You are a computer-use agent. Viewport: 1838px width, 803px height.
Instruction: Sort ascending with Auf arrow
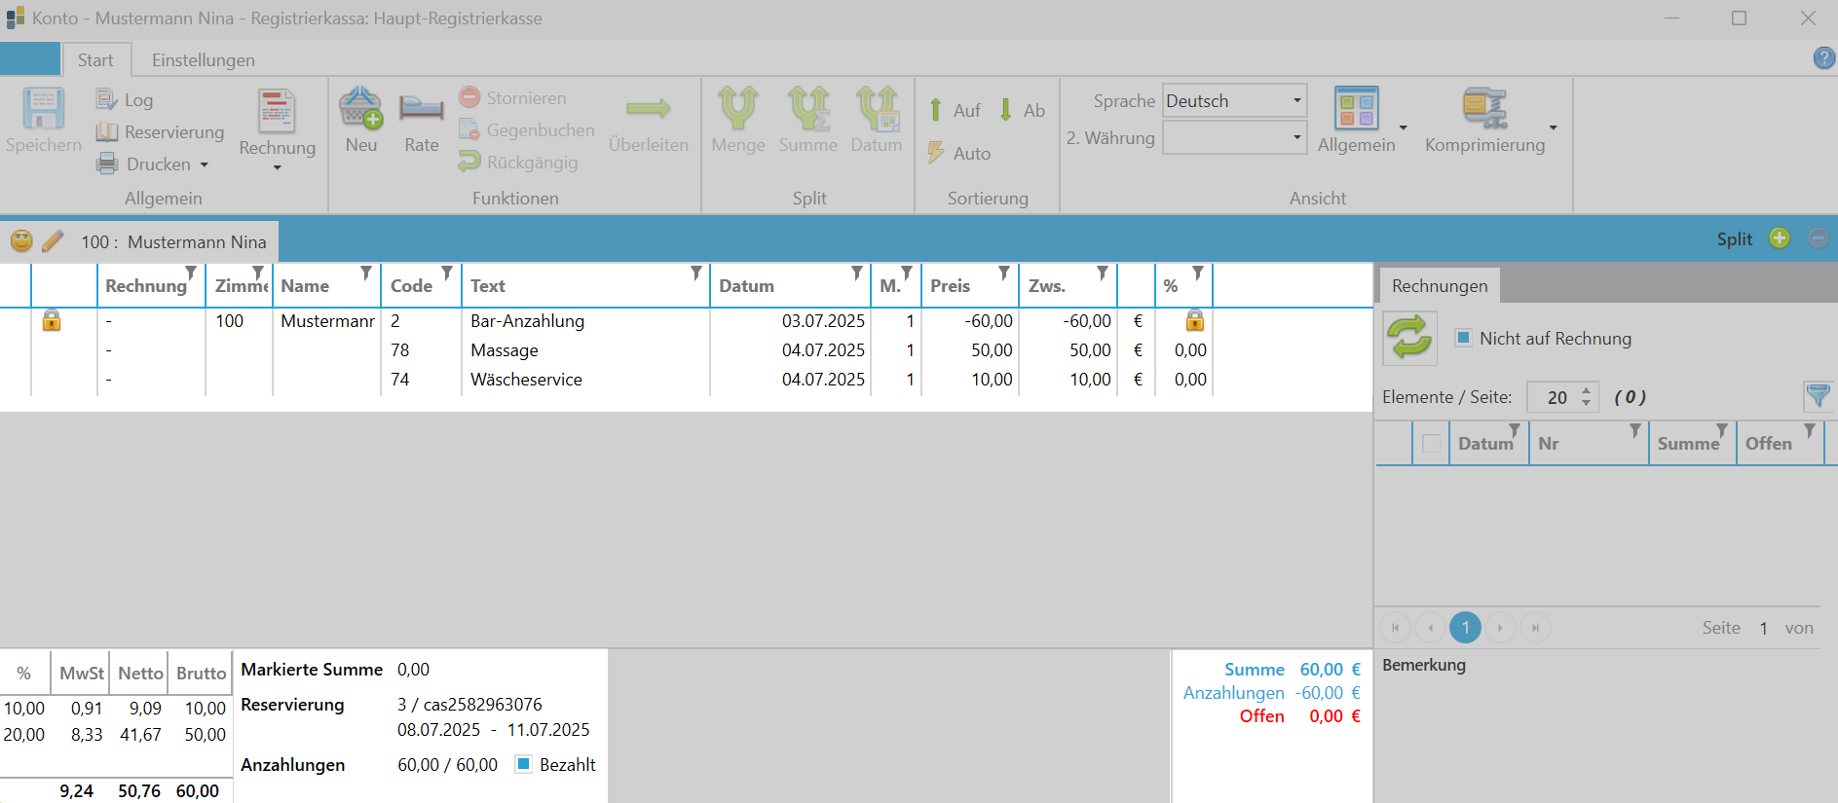(935, 110)
